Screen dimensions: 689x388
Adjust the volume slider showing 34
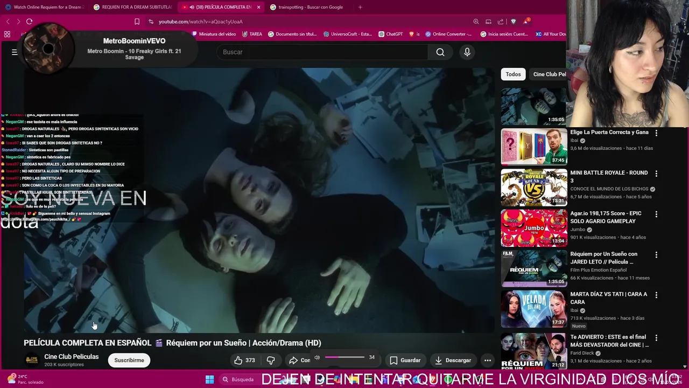[x=345, y=357]
